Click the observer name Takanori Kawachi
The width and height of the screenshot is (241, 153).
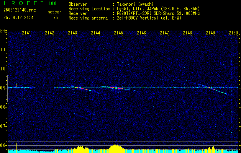tap(135, 4)
